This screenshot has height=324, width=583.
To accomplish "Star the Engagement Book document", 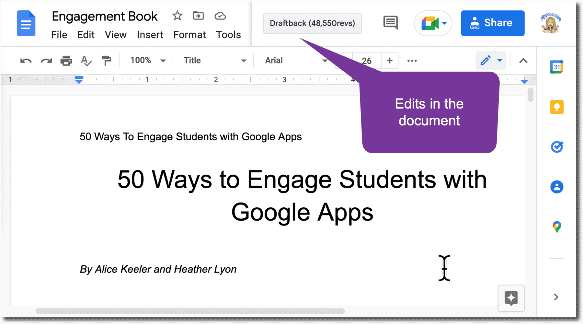I will [x=177, y=16].
